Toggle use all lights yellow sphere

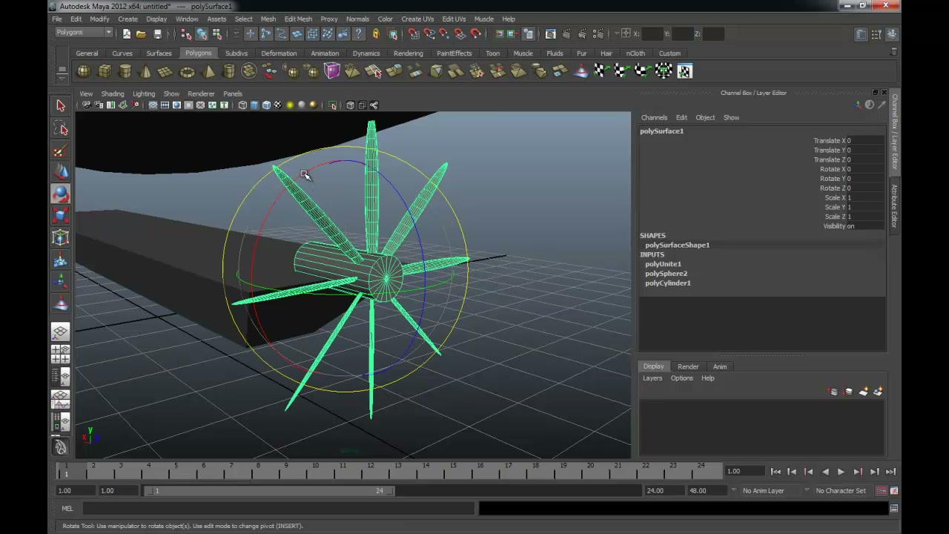pyautogui.click(x=290, y=105)
